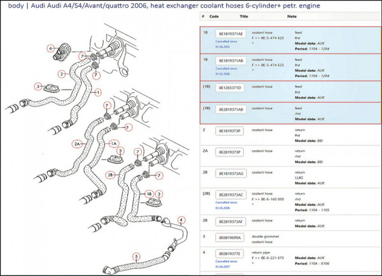Select callout 4 return pipe marker
This screenshot has height=276, width=382.
pos(181,221)
